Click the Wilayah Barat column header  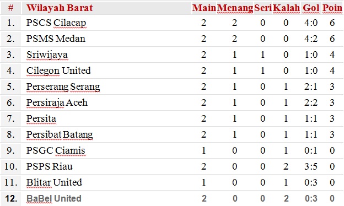pyautogui.click(x=60, y=8)
